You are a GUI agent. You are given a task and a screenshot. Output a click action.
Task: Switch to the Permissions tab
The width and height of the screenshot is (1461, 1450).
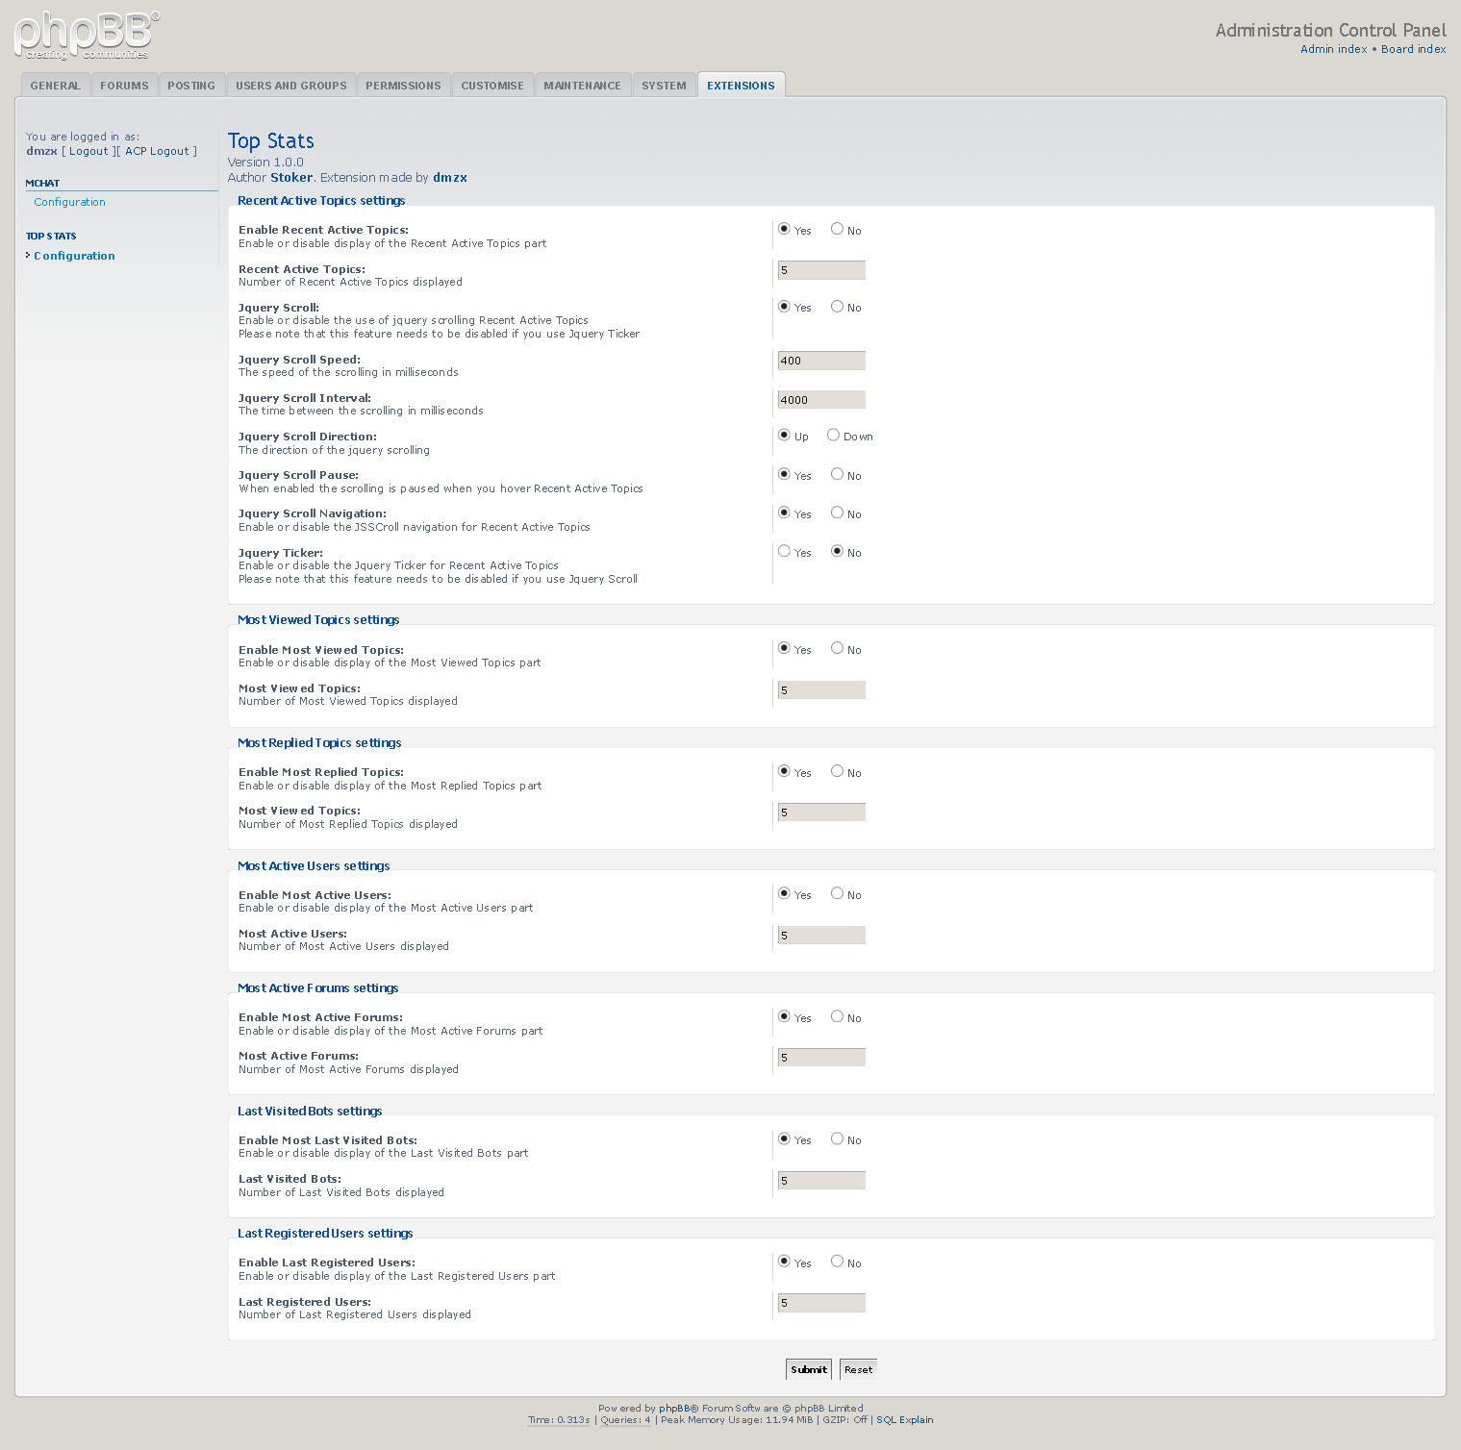point(403,85)
